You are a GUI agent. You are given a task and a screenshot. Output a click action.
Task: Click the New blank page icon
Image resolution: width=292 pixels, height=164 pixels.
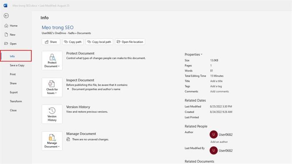click(6, 35)
